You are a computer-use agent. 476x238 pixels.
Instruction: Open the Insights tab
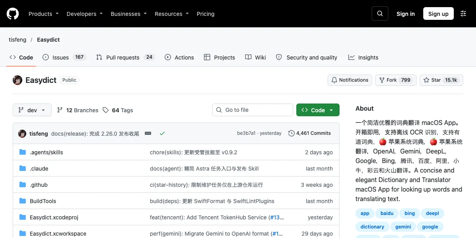363,58
